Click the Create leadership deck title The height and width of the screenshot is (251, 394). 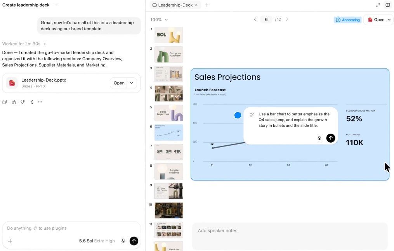pos(26,5)
